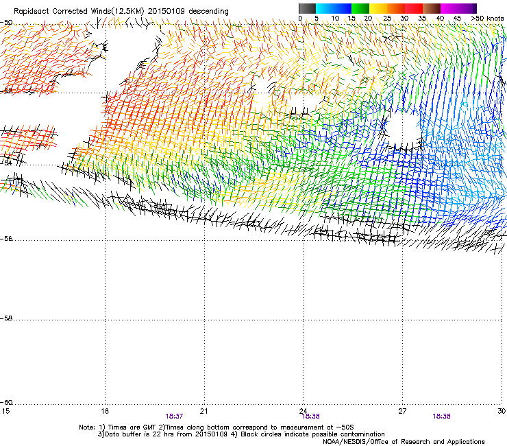Click the purple 18:37 pass time
Screen dimensions: 507x446
(174, 416)
